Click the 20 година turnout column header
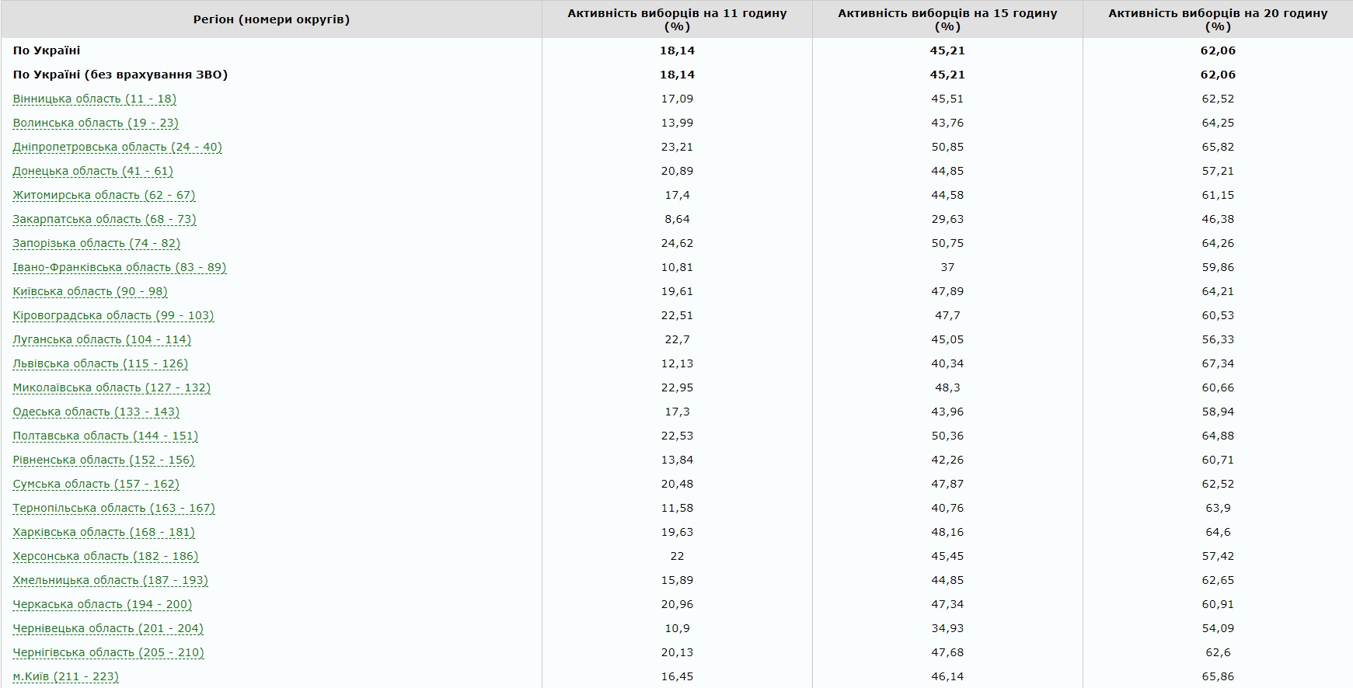Screen dimensions: 1353x688 tap(1218, 19)
